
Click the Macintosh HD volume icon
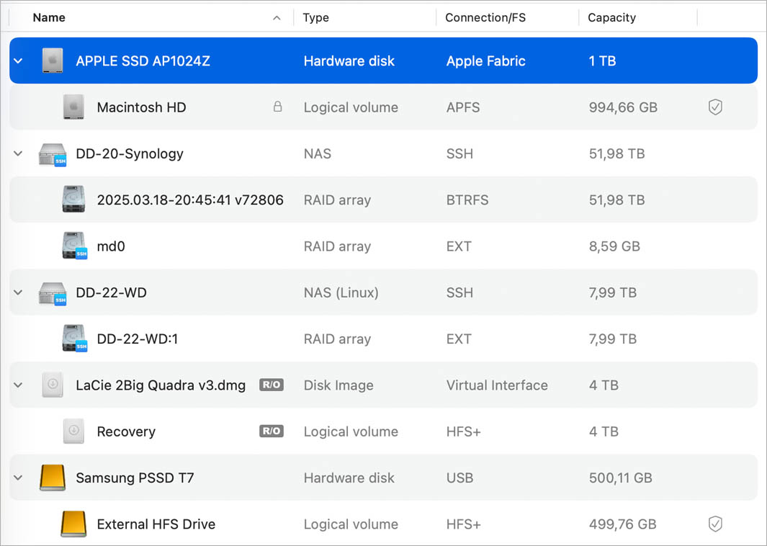[72, 107]
